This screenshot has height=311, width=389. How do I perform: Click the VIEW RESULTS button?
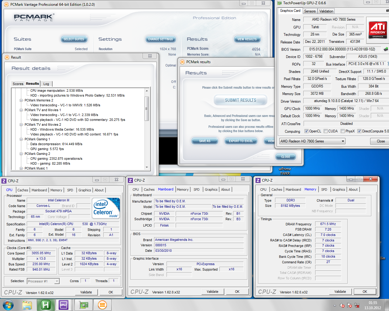coord(247,39)
